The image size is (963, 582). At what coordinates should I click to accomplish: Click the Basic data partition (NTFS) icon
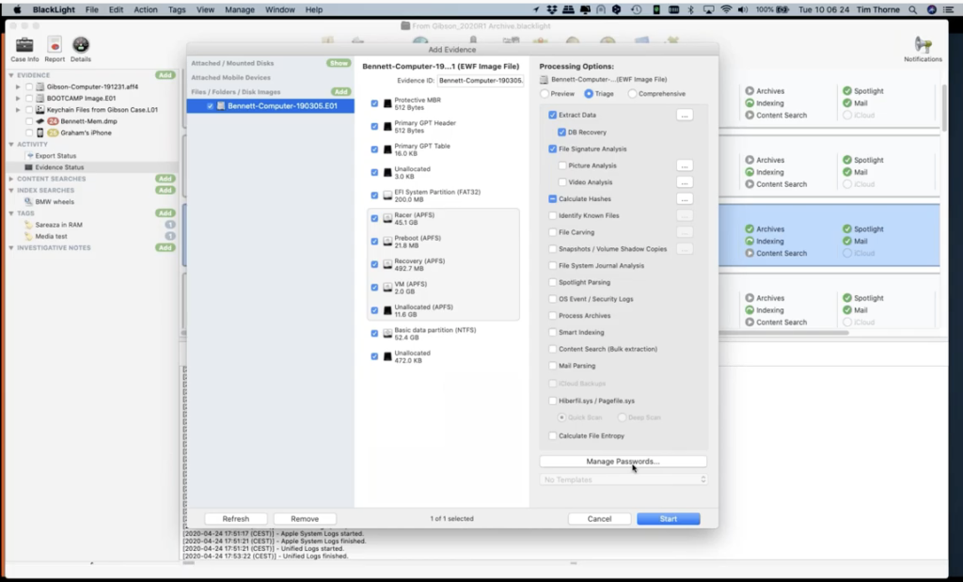387,334
